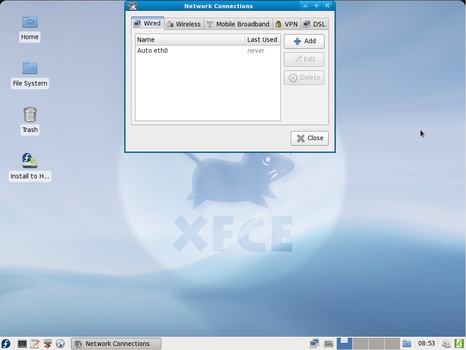Click the Network Connections window menu icon

(132, 5)
